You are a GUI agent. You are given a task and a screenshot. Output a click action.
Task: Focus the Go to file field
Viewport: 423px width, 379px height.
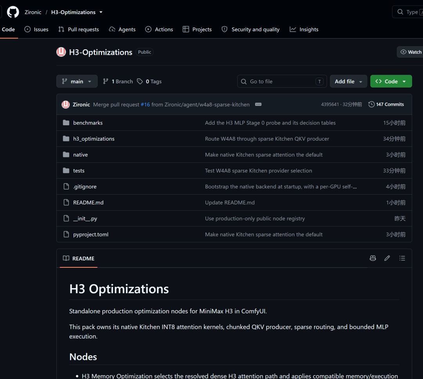coord(282,81)
